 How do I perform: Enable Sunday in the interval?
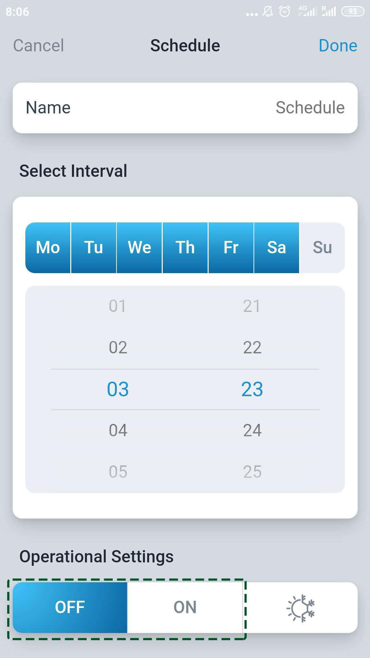click(x=322, y=247)
